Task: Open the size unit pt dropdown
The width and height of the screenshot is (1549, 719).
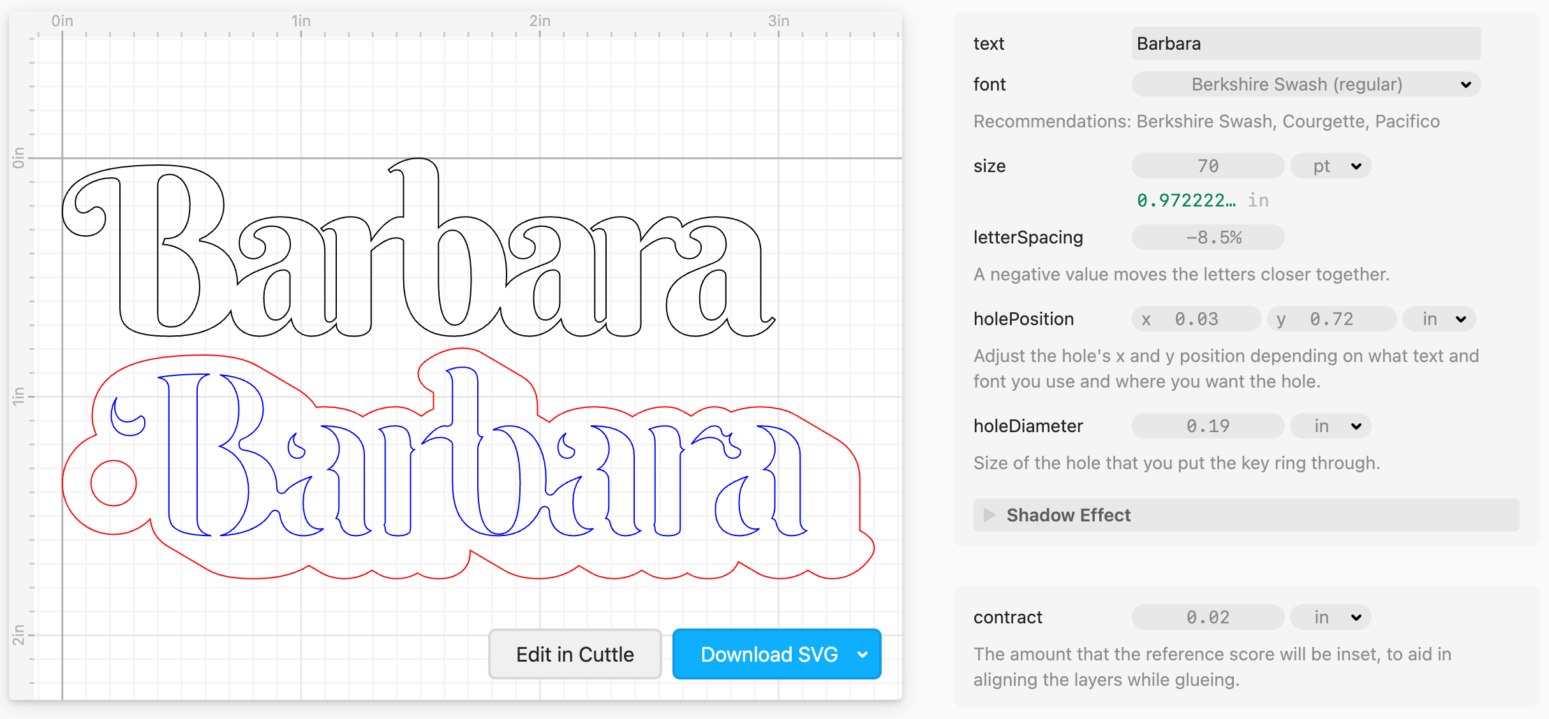Action: click(1331, 166)
